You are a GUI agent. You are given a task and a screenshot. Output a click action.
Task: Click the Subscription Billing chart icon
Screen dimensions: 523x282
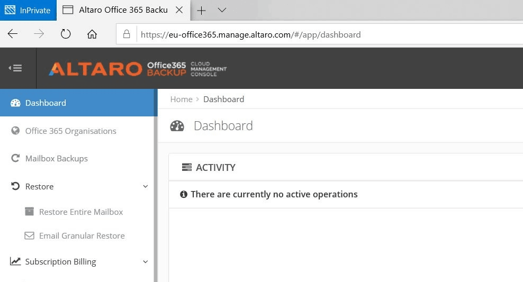15,261
